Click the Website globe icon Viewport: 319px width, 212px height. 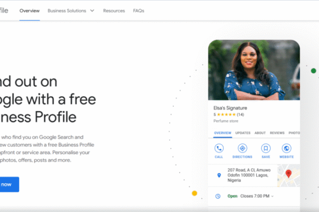point(287,148)
